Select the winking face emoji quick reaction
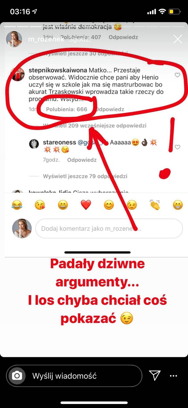Screen dimensions: 188x408 point(132,205)
